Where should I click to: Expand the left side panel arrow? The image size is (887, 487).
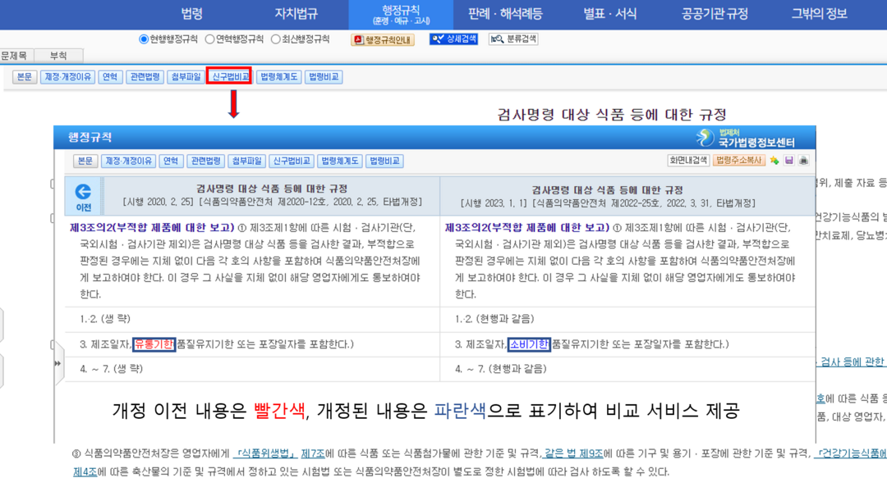tap(57, 363)
